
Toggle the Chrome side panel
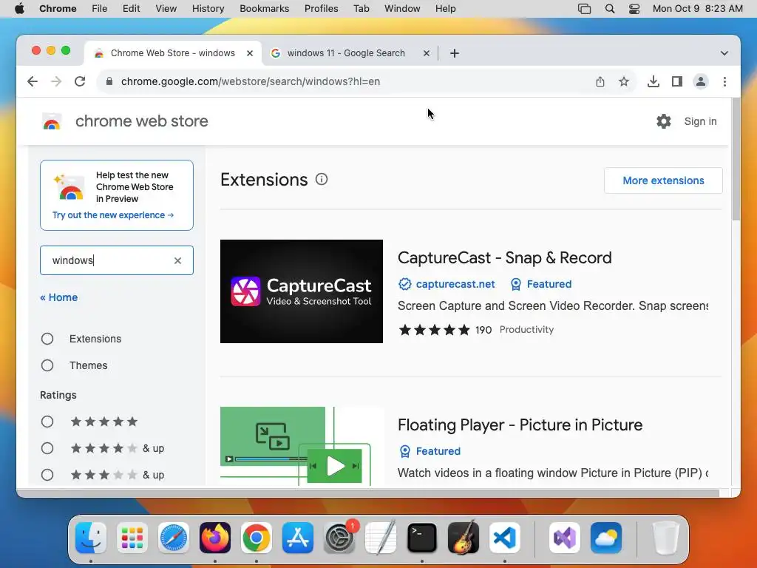(677, 81)
